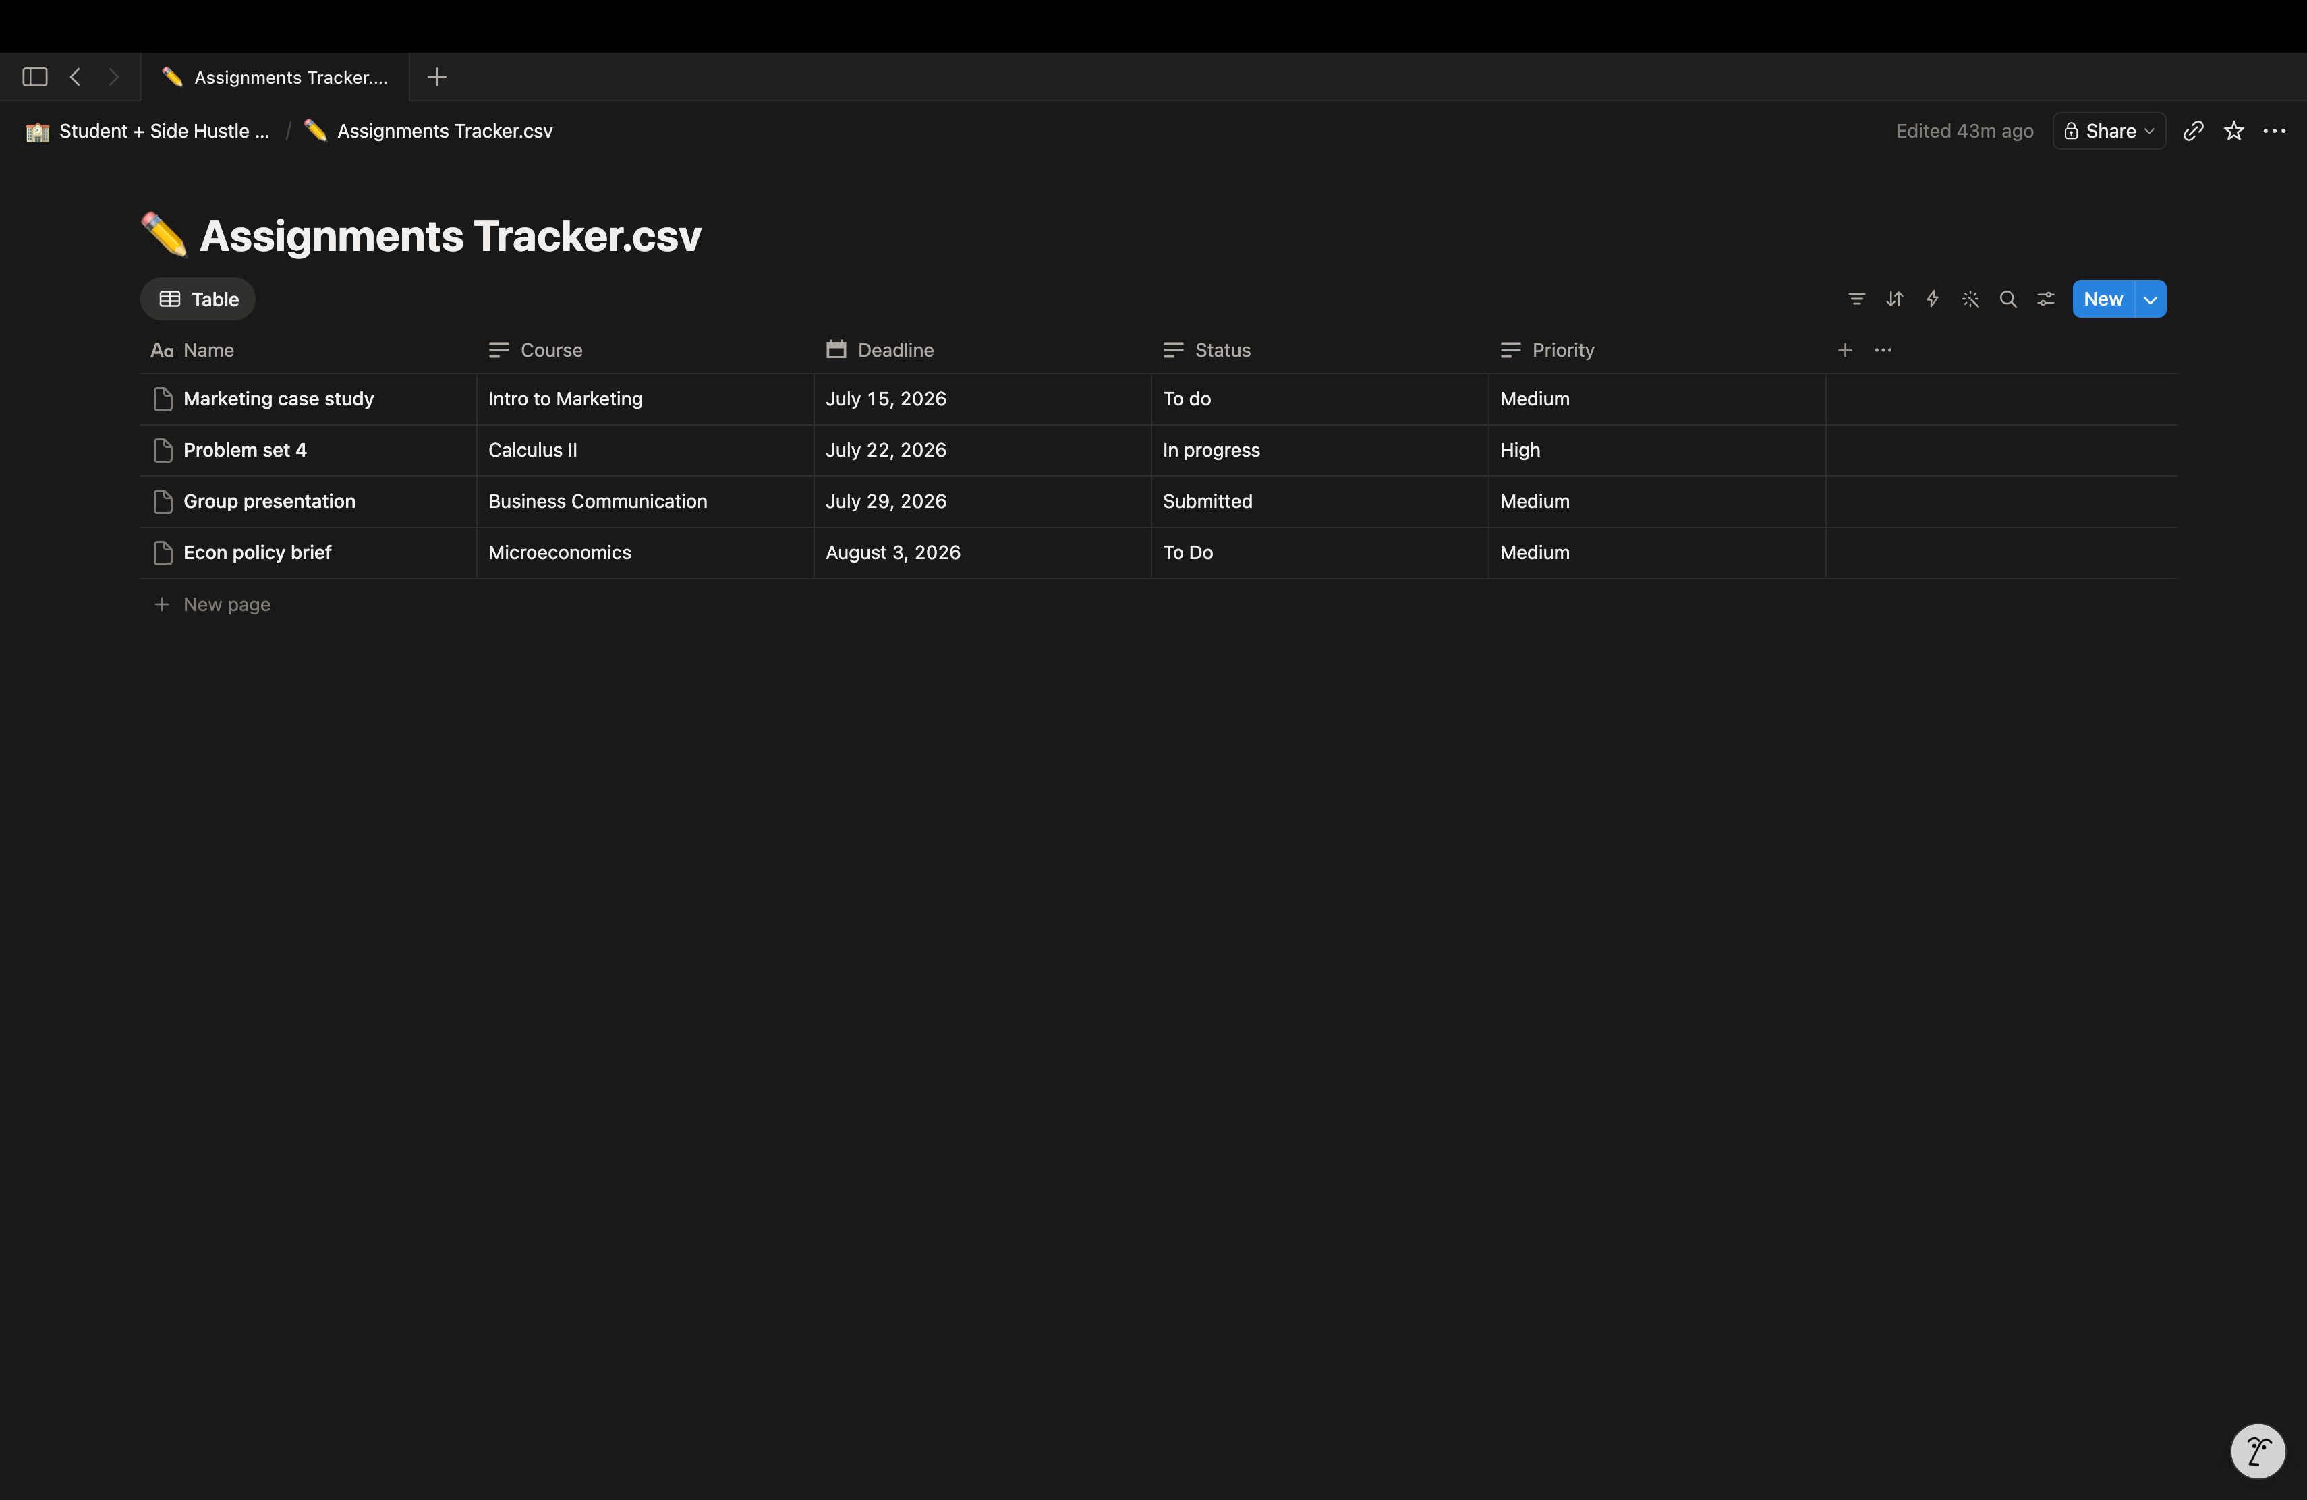Edit the 'Submitted' status cell

pyautogui.click(x=1319, y=502)
